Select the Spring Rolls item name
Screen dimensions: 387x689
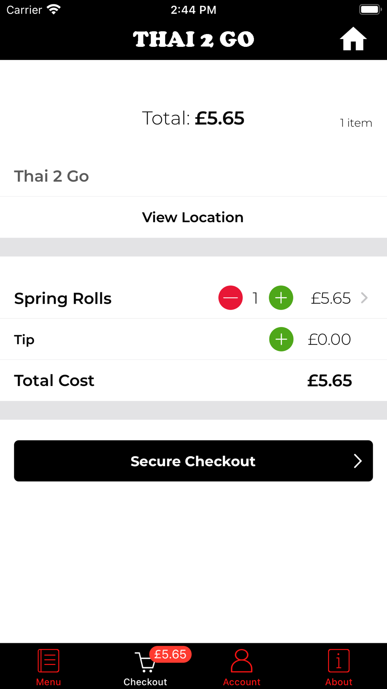(x=63, y=298)
